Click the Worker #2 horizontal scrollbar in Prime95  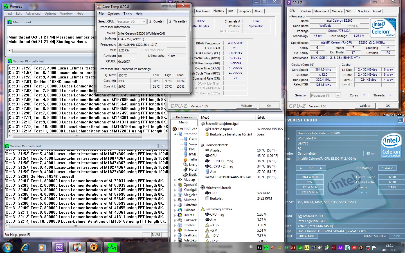click(x=86, y=226)
